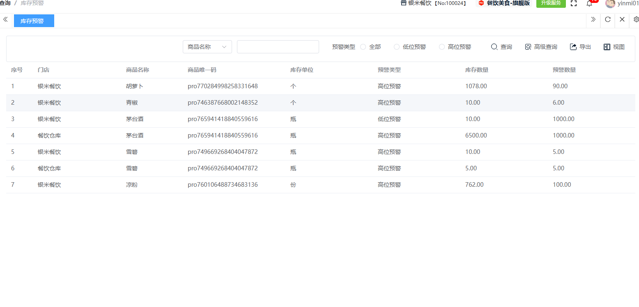Click the fullscreen toggle icon
Screen dimensions: 639x307
(x=574, y=3)
